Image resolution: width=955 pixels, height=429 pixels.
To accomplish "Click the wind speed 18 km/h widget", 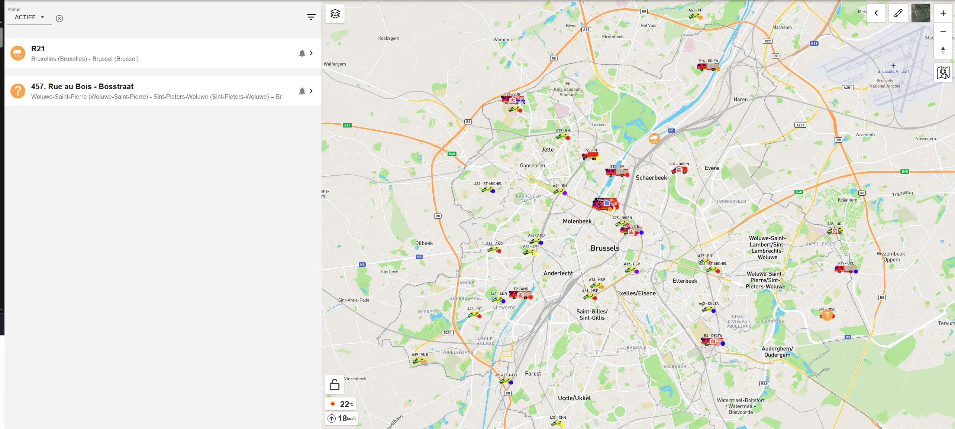I will pos(342,419).
